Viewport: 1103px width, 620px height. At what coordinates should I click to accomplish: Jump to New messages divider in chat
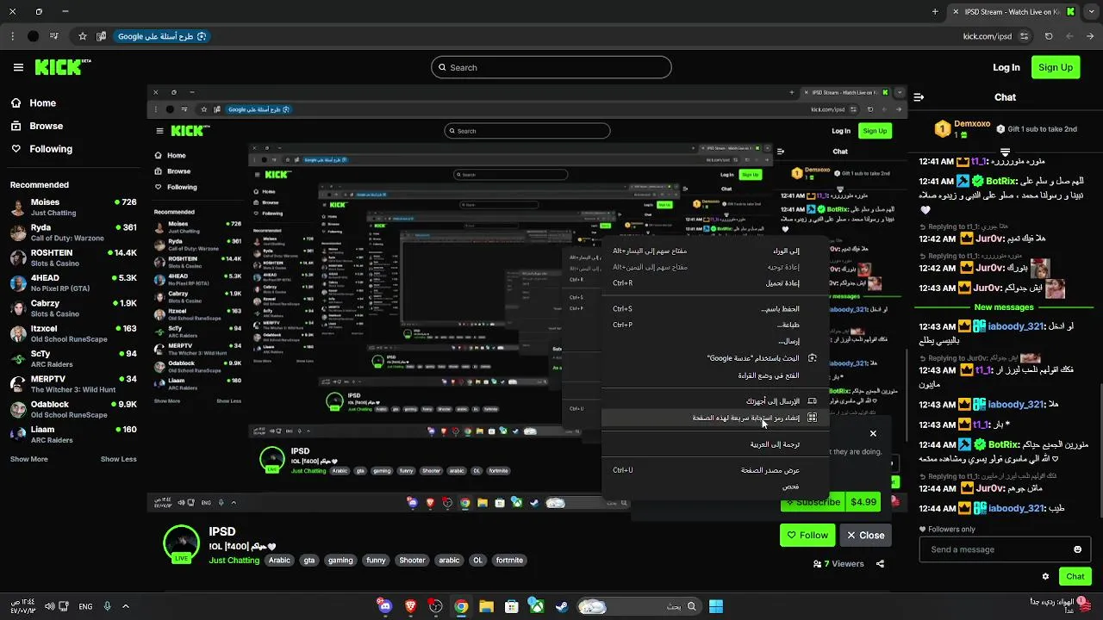tap(1004, 307)
